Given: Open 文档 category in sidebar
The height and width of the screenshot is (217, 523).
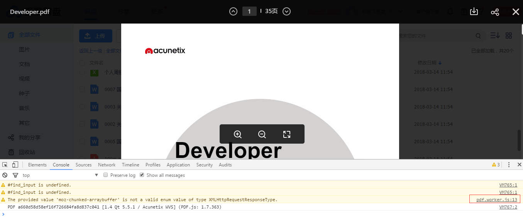Looking at the screenshot, I should (x=24, y=64).
